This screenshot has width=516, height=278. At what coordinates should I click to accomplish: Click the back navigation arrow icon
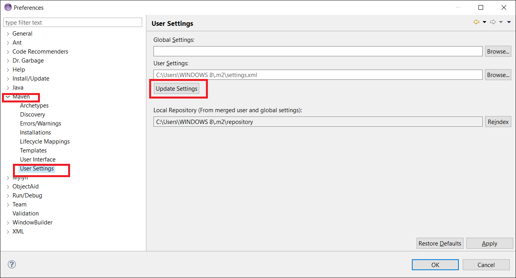tap(476, 22)
